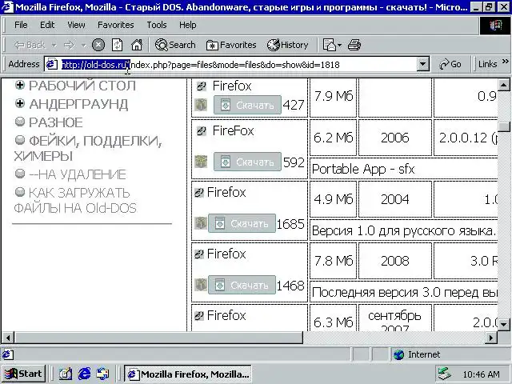Click the horizontal scrollbar left arrow
The width and height of the screenshot is (512, 384).
8,338
